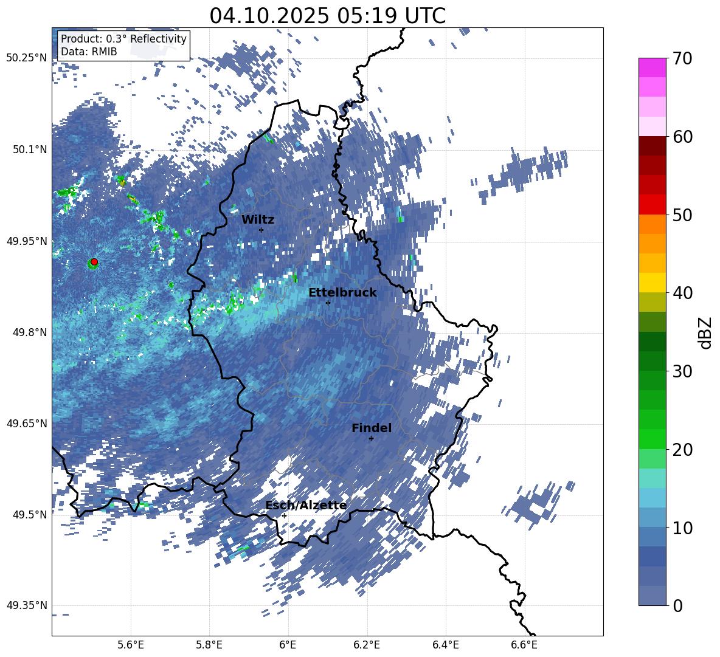The height and width of the screenshot is (657, 720).
Task: Click the 5.8°E longitude label
Action: (x=209, y=645)
